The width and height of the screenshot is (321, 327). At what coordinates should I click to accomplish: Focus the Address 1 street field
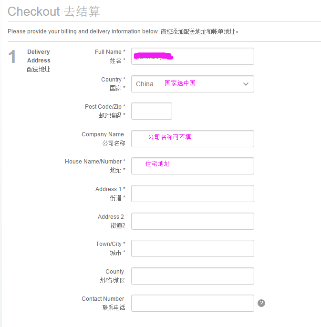192,194
